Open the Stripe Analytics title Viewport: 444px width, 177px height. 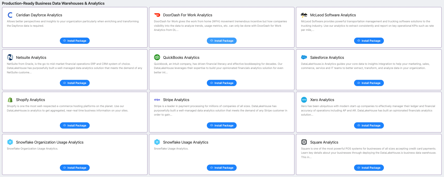coord(176,100)
